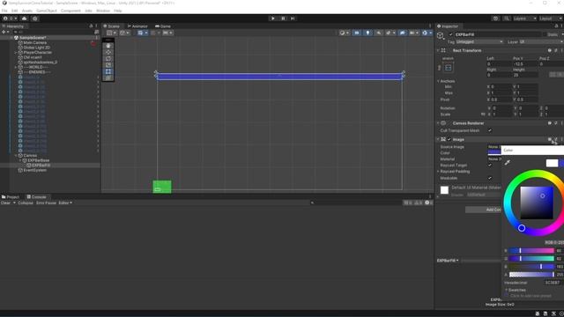Toggle Cull Transparent Mesh checkbox
564x317 pixels.
490,130
